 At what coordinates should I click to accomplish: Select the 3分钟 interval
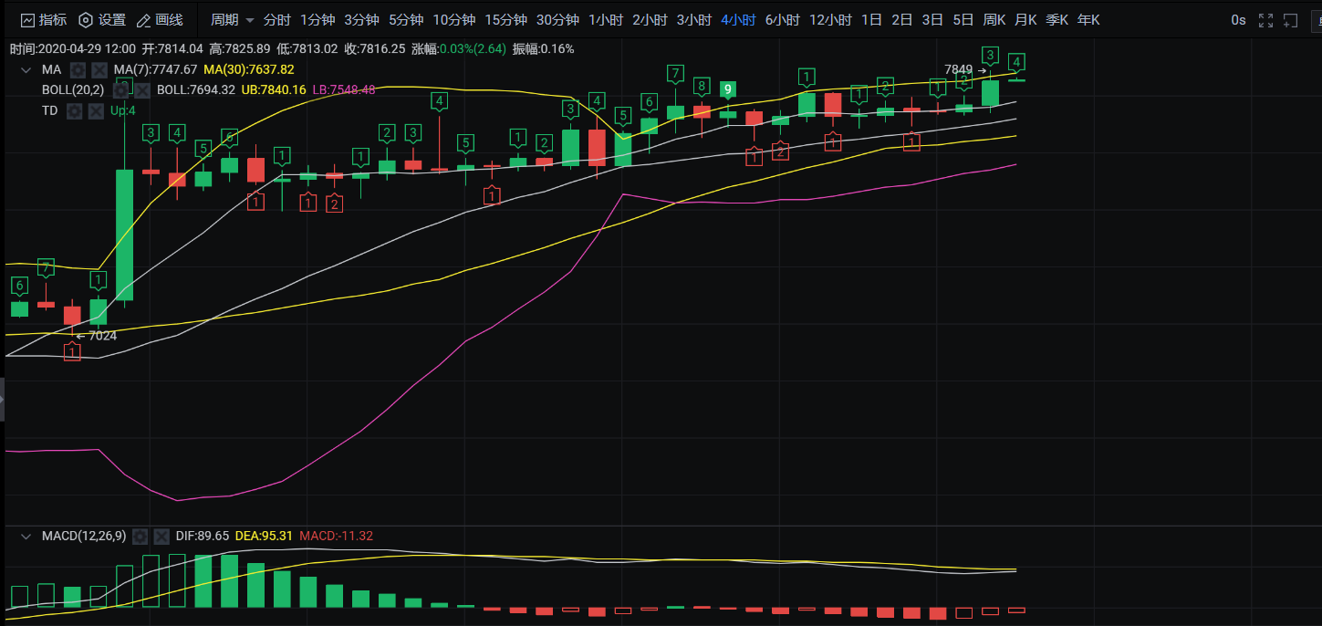(x=361, y=20)
